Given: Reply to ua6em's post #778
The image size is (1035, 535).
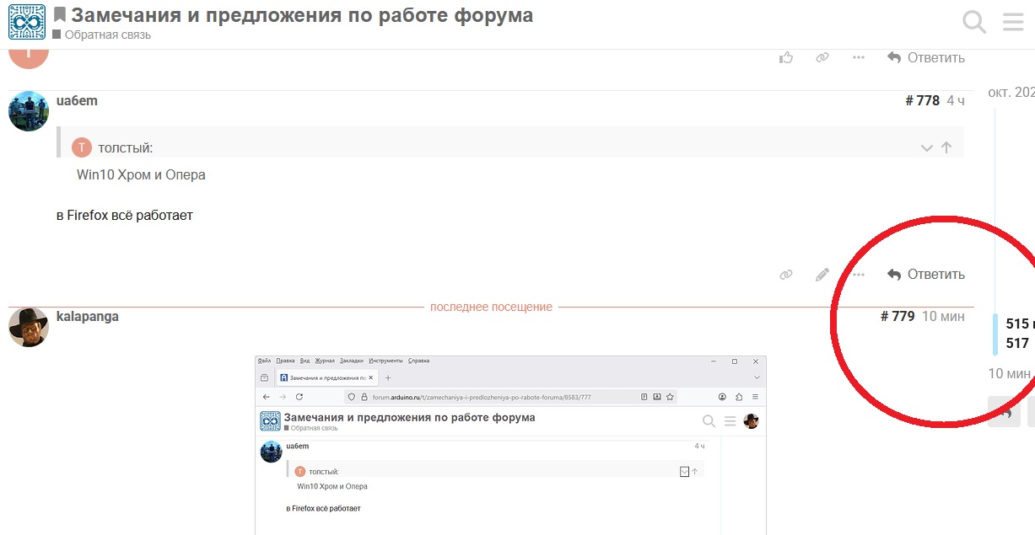Looking at the screenshot, I should pos(925,275).
